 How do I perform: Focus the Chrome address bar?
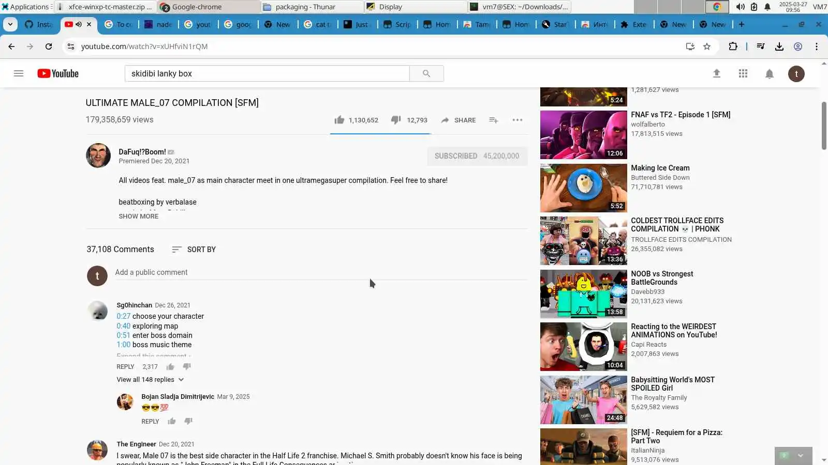(378, 47)
